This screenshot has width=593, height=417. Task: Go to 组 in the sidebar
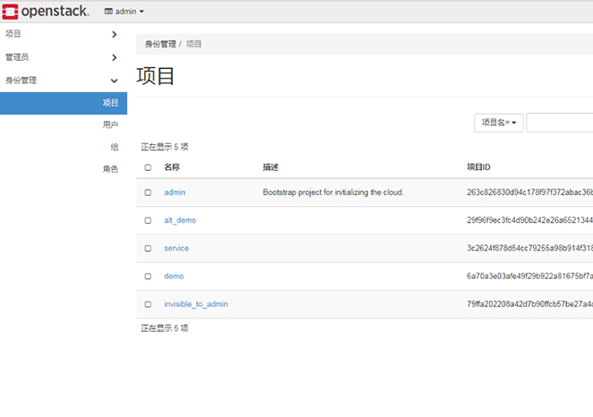point(114,148)
